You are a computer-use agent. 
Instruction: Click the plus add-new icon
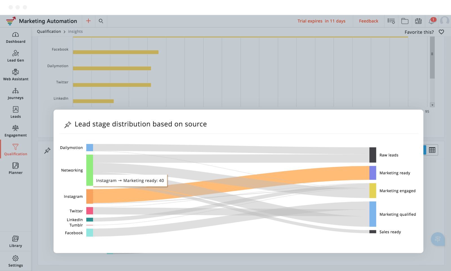(x=89, y=21)
